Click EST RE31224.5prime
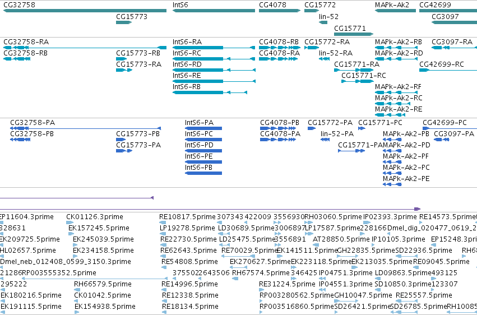 (x=287, y=284)
